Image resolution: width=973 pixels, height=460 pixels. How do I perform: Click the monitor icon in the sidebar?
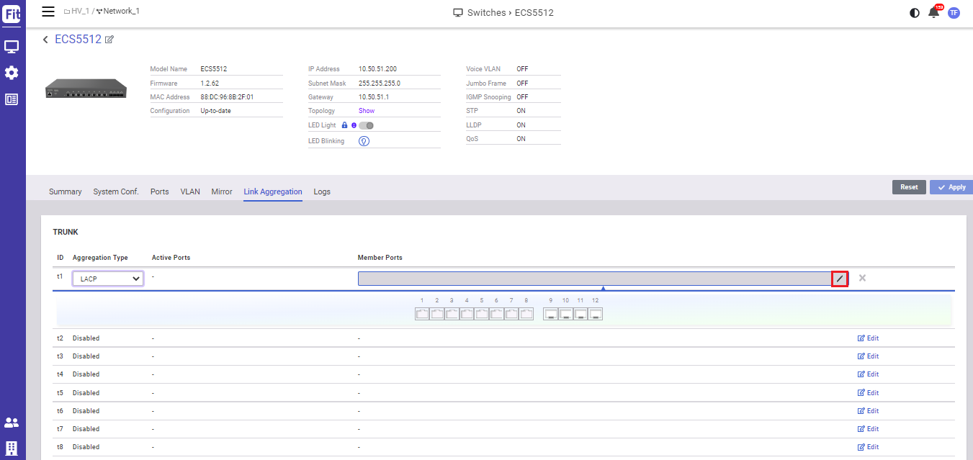(12, 47)
